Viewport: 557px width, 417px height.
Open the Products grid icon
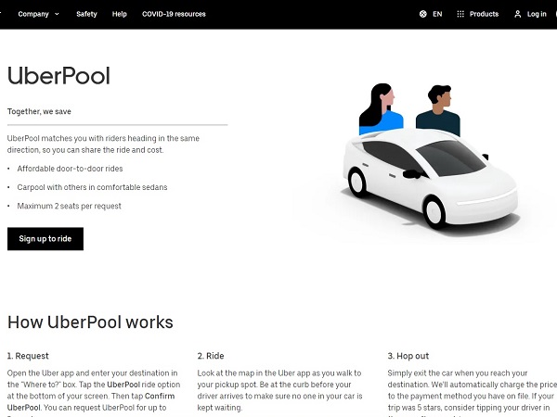[460, 14]
